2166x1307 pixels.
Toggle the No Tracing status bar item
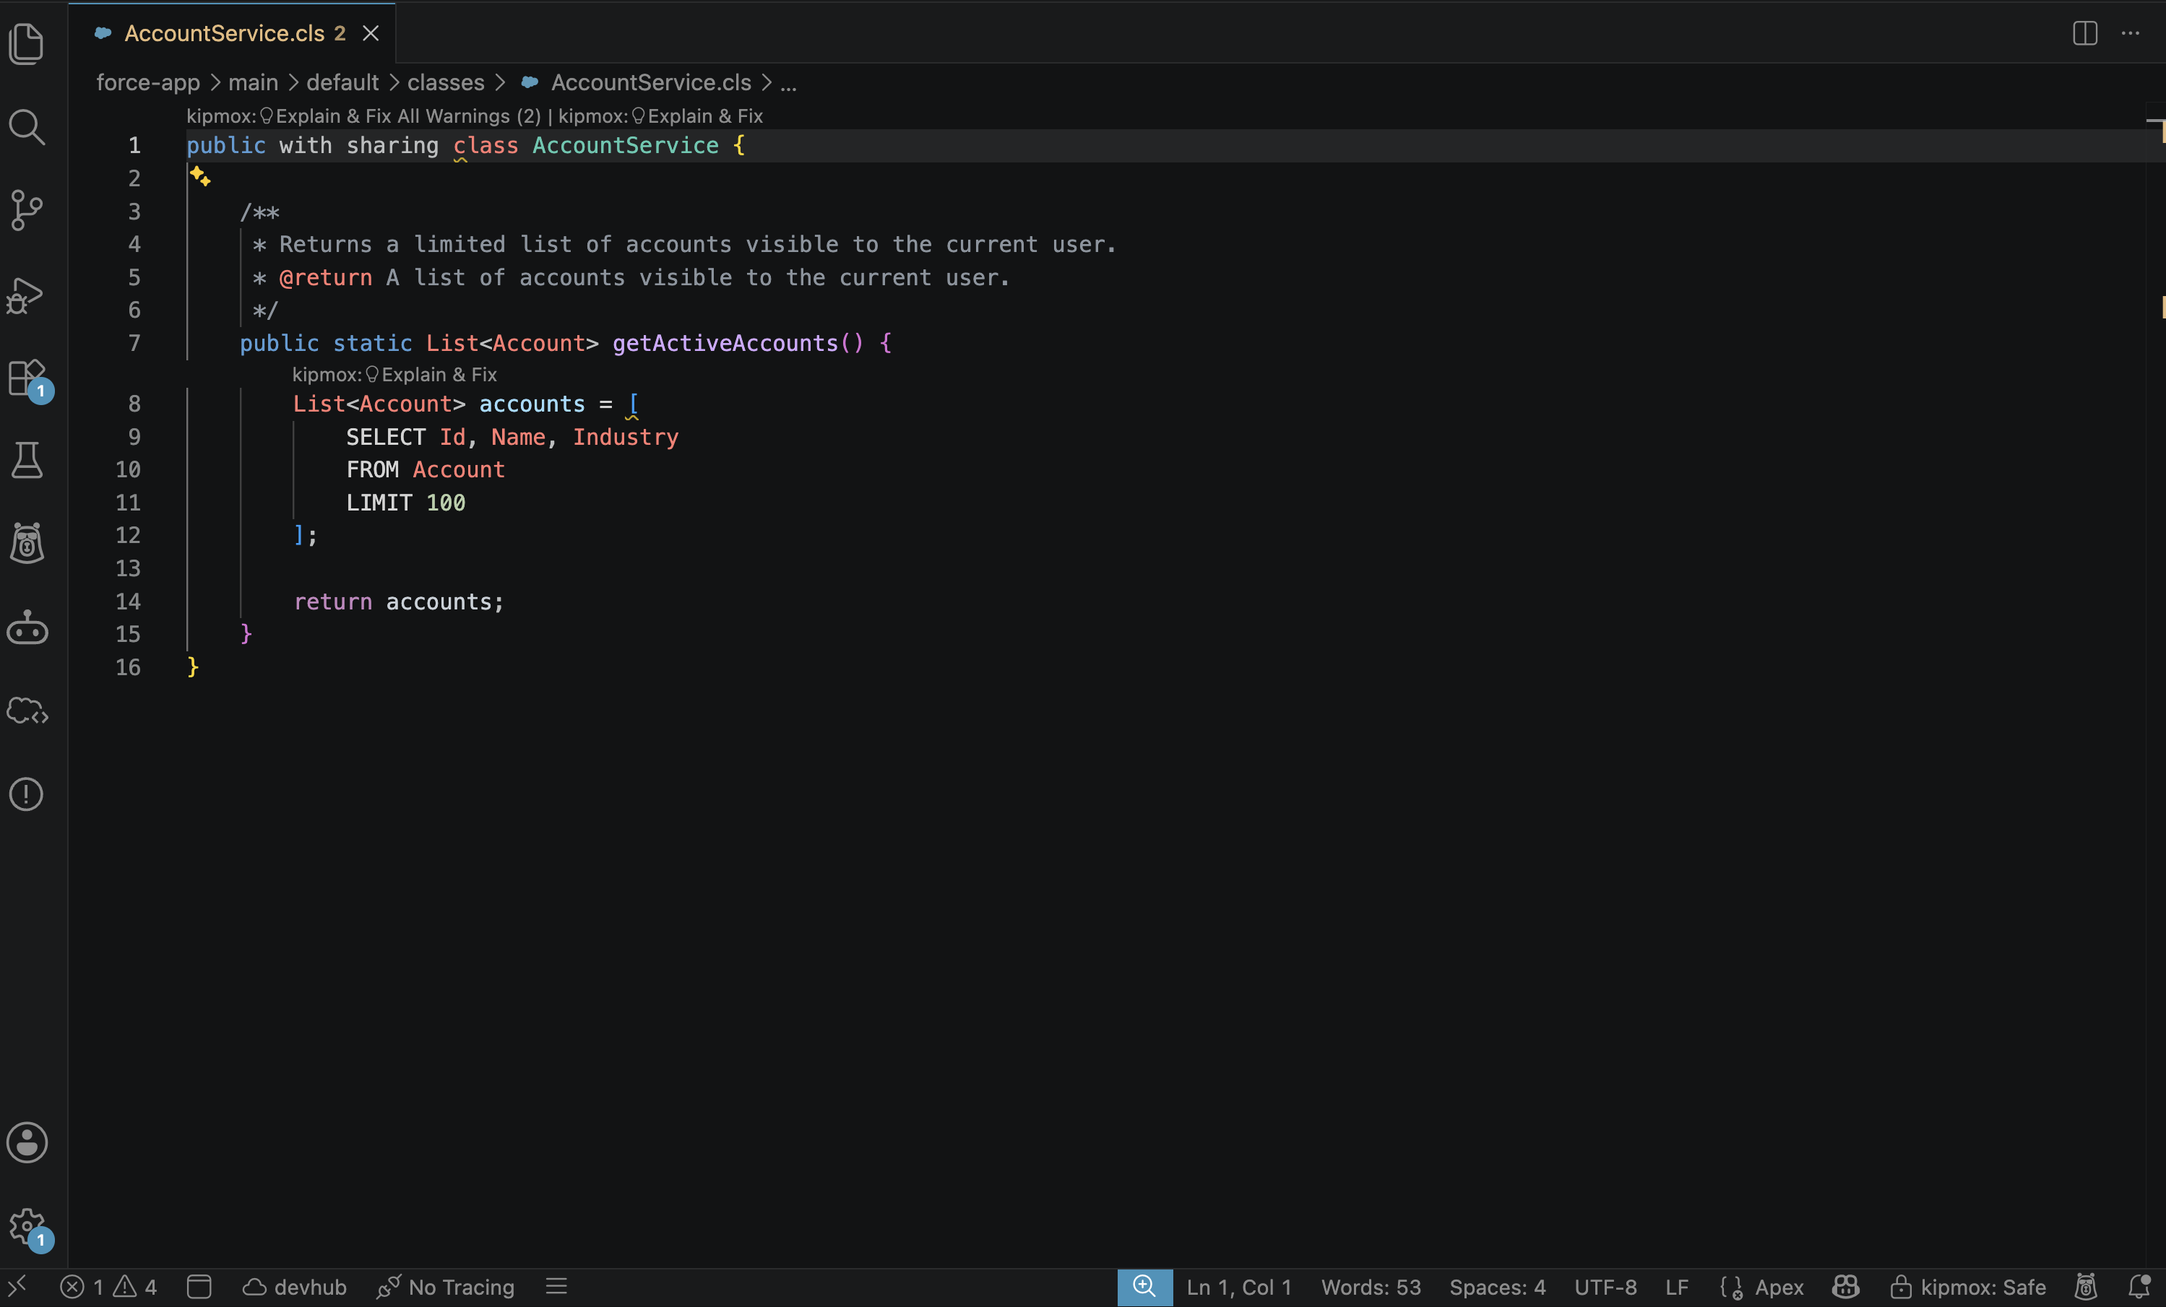tap(446, 1287)
